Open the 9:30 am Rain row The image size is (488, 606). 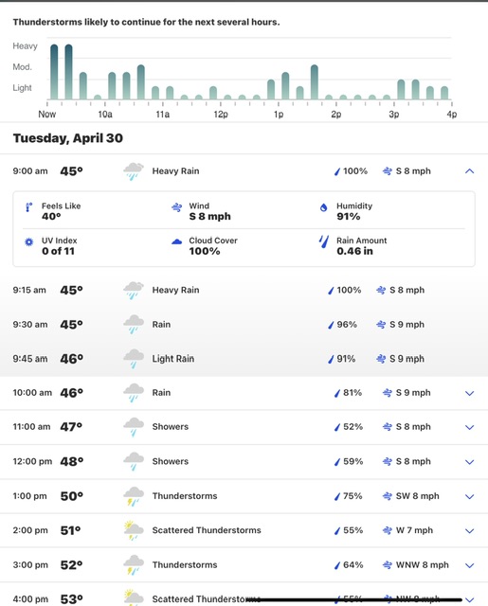(244, 324)
